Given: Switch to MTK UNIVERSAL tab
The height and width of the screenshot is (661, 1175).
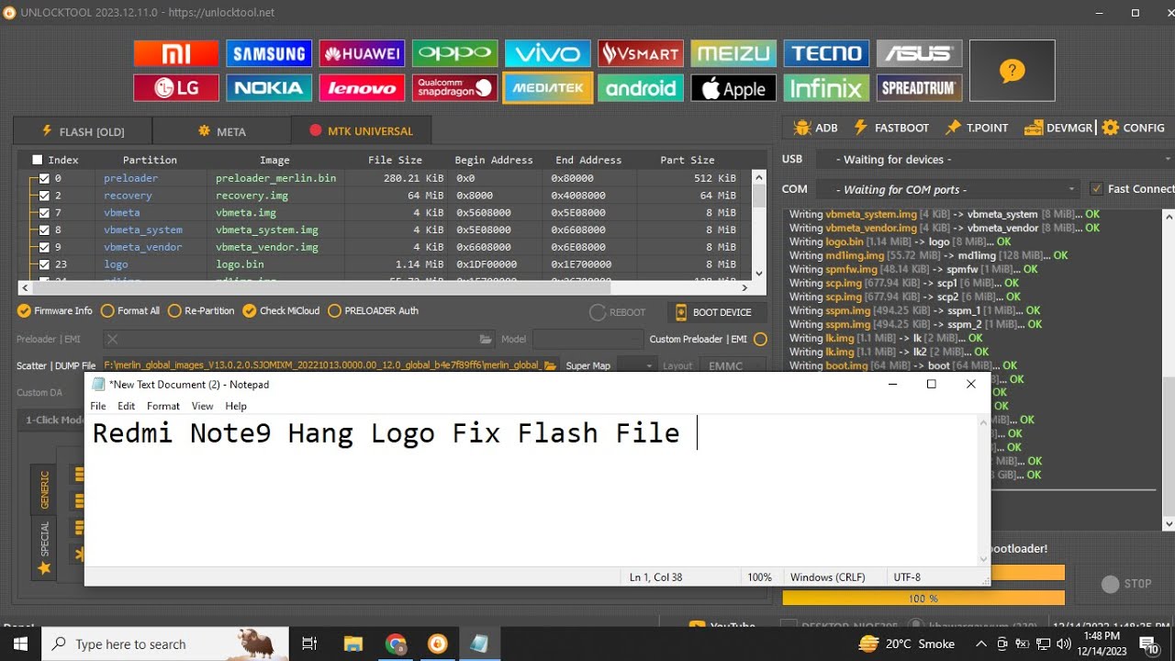Looking at the screenshot, I should pyautogui.click(x=361, y=131).
